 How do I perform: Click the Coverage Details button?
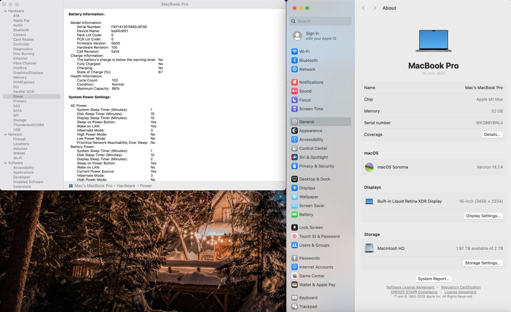[x=492, y=134]
